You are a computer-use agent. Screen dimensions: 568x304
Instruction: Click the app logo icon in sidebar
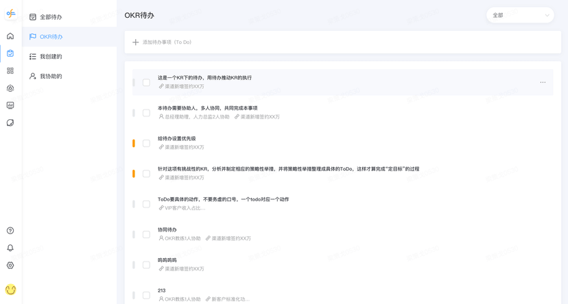(x=11, y=14)
